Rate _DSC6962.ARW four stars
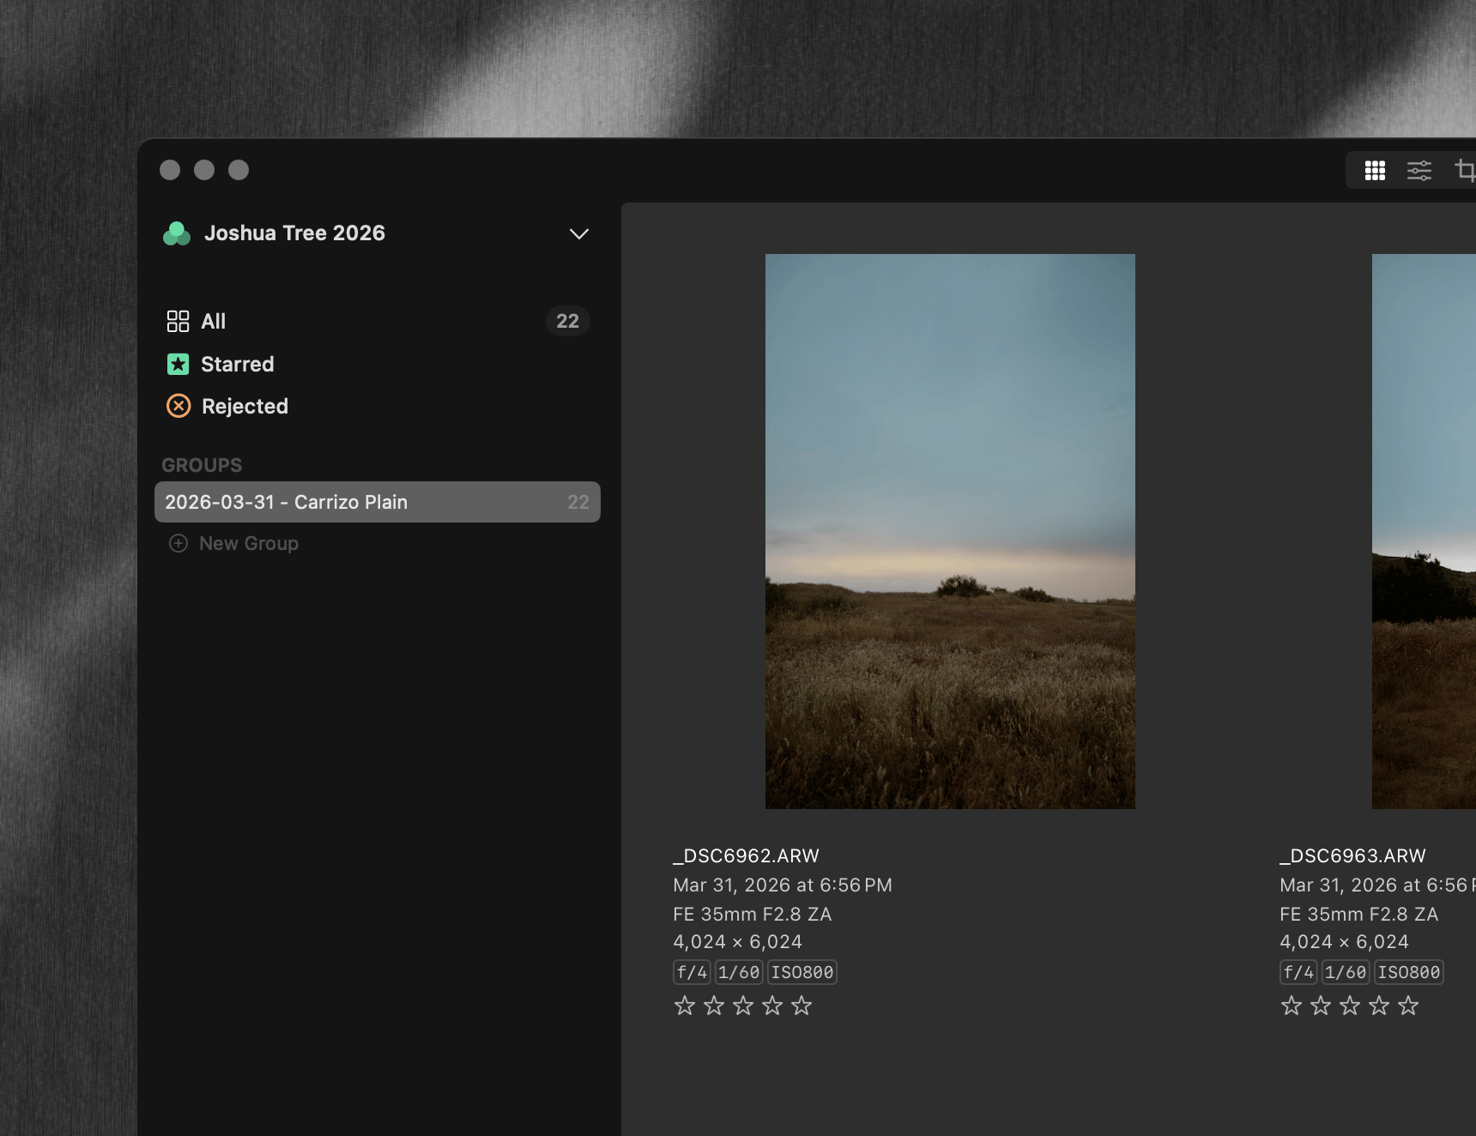 click(x=772, y=1006)
